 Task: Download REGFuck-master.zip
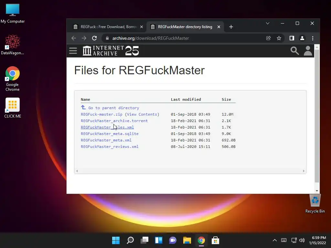[x=101, y=114]
